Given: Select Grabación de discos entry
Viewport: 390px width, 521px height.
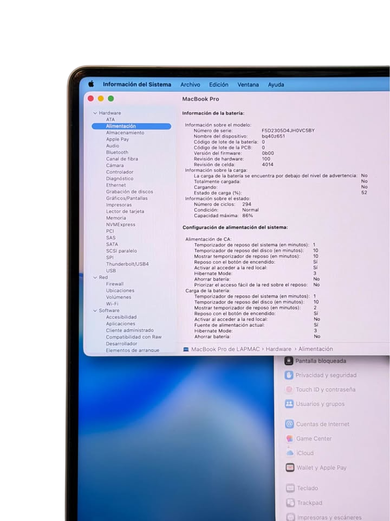Looking at the screenshot, I should pos(129,192).
